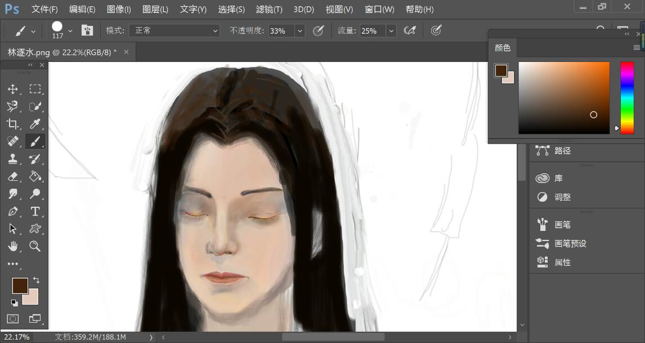This screenshot has height=343, width=645.
Task: Select the Eyedropper tool
Action: (x=35, y=123)
